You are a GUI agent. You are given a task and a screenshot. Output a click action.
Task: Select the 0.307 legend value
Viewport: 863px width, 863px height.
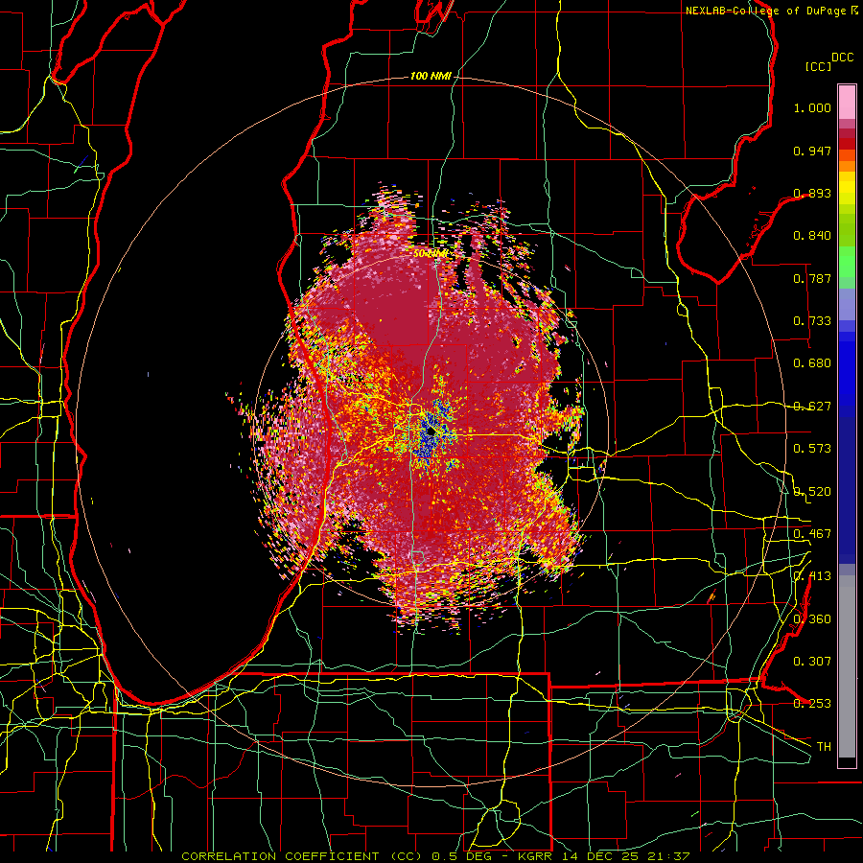tap(812, 661)
